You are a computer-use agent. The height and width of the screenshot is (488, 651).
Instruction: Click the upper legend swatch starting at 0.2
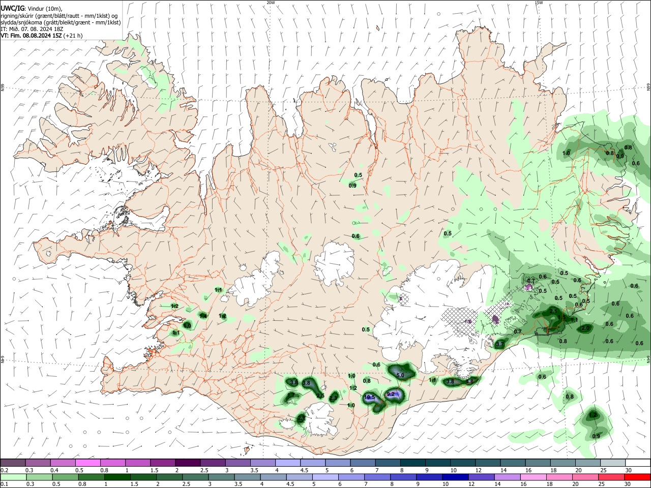(x=13, y=463)
